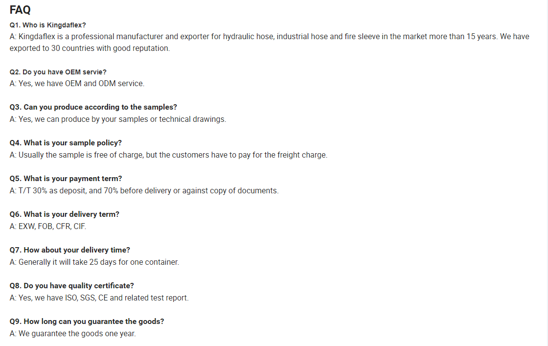Click the FAQ heading
Image resolution: width=548 pixels, height=346 pixels.
coord(20,10)
